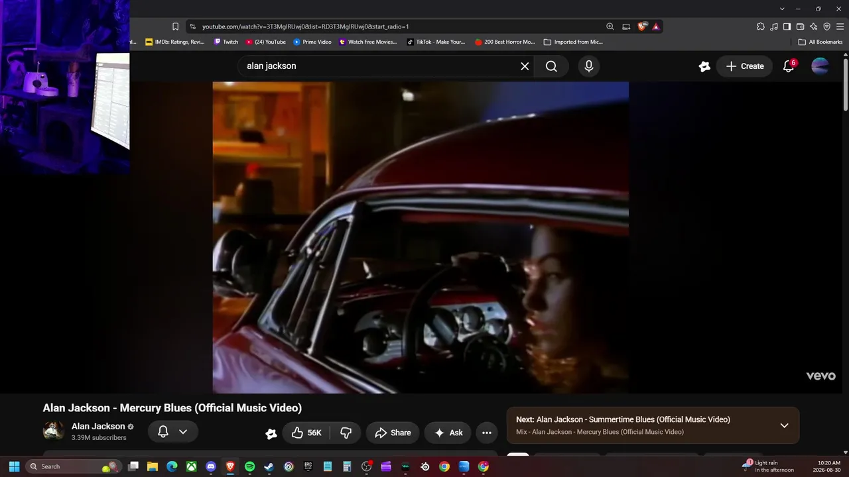
Task: Expand the Next up mix playlist panel
Action: tap(784, 425)
